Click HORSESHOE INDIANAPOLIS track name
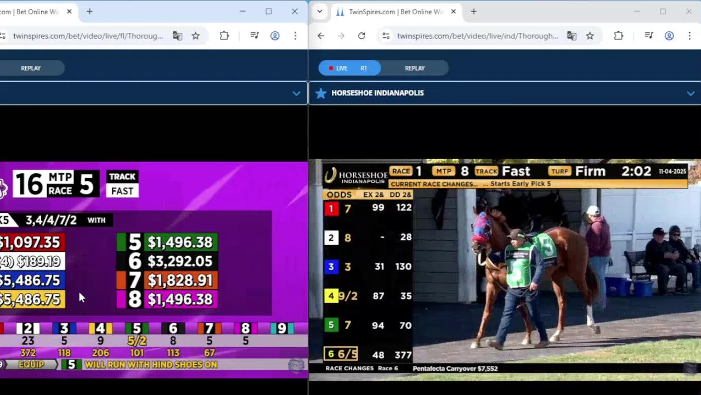701x395 pixels. click(x=377, y=93)
